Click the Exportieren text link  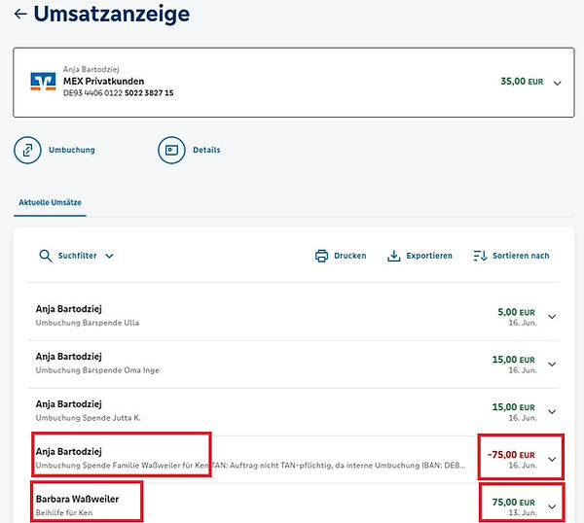point(429,256)
